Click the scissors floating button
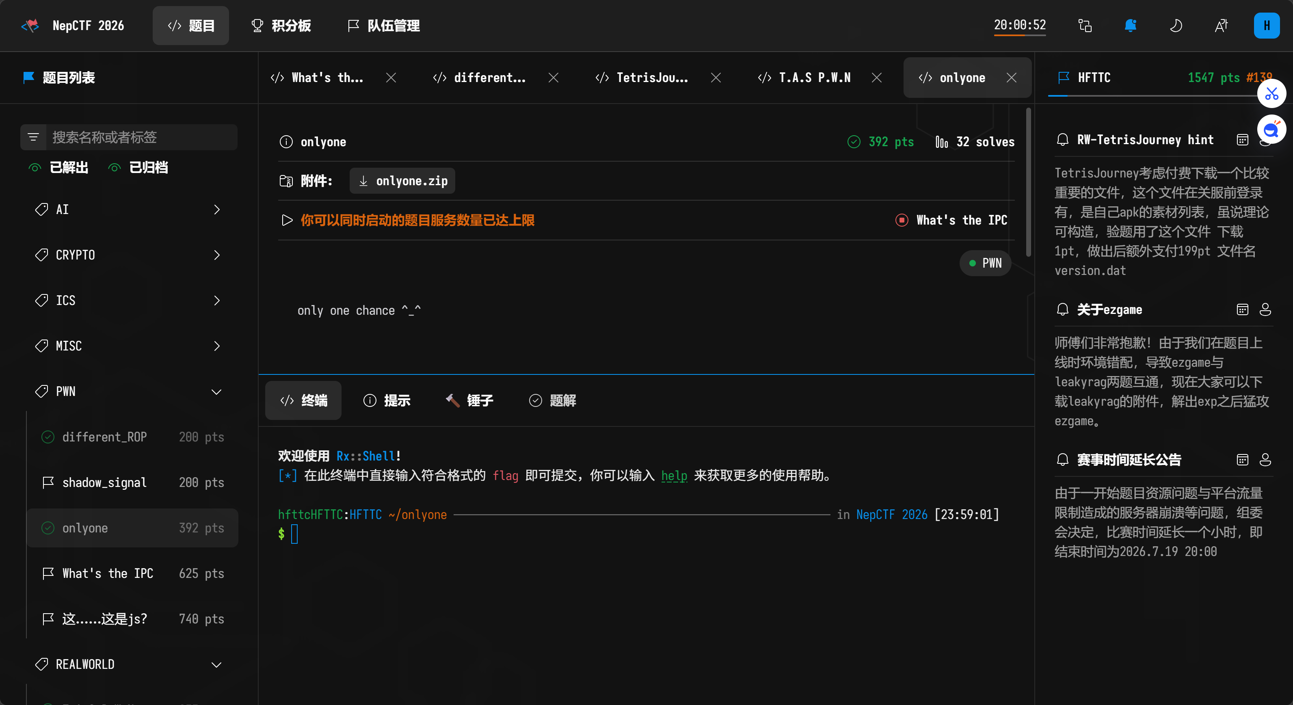Image resolution: width=1293 pixels, height=705 pixels. pyautogui.click(x=1271, y=93)
